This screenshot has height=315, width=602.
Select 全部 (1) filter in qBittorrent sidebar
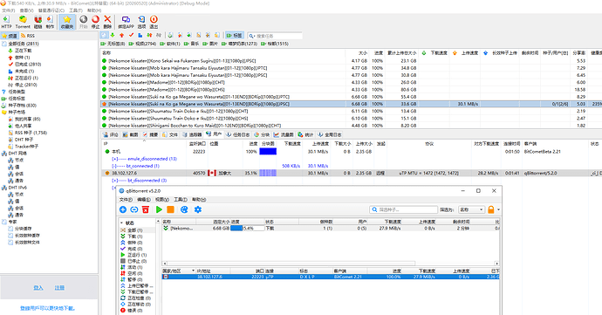coord(138,230)
